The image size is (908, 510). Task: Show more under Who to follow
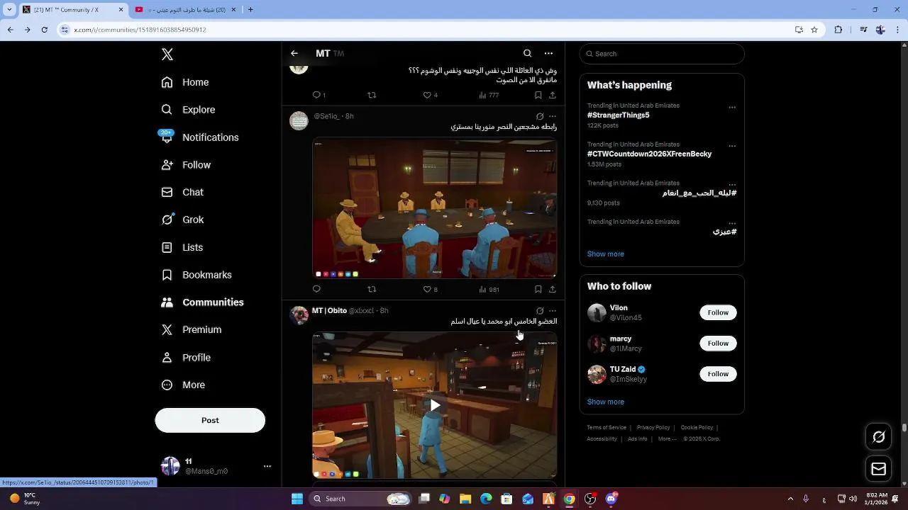tap(605, 402)
